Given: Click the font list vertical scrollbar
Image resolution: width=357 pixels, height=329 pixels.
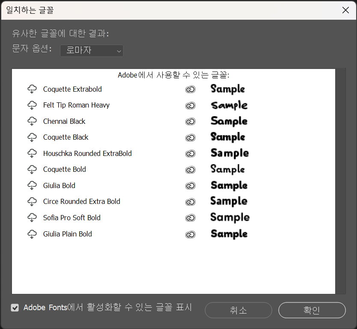Looking at the screenshot, I should click(340, 181).
